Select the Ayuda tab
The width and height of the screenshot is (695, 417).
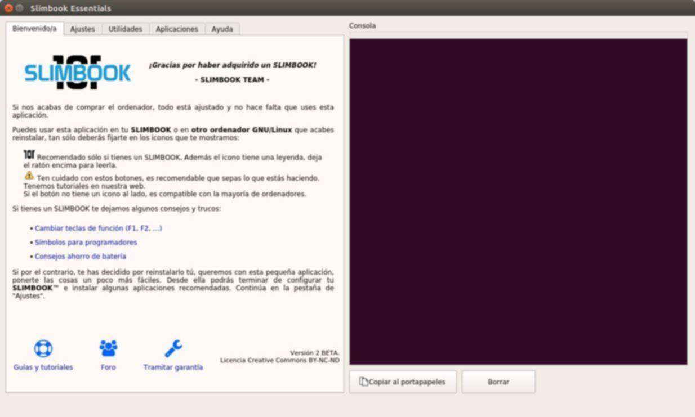222,29
